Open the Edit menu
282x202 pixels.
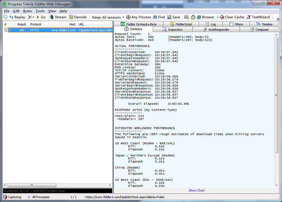16,11
